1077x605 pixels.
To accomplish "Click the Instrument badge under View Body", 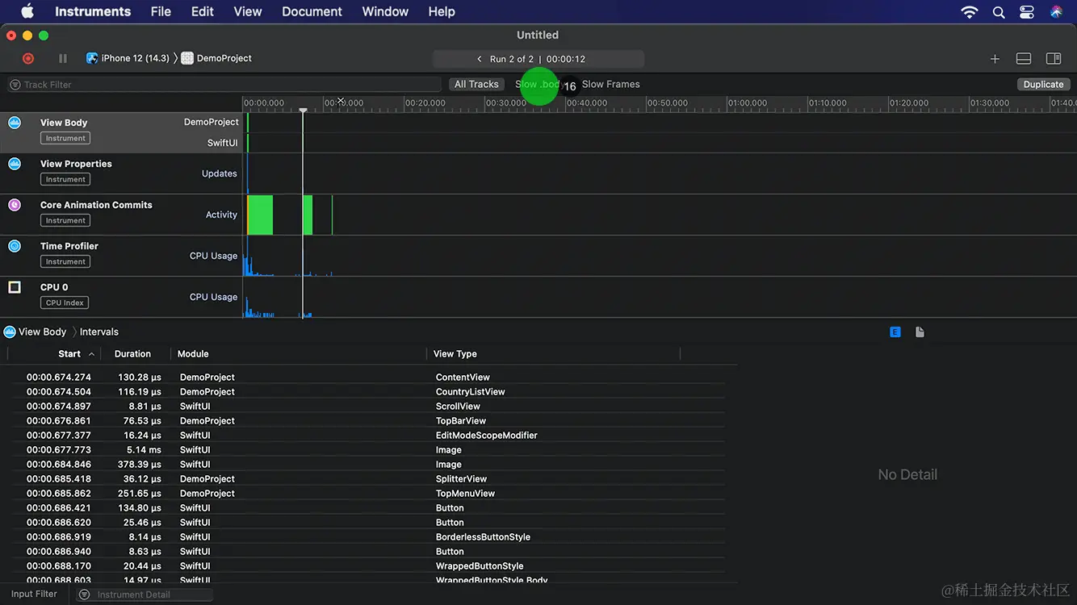I will 65,139.
